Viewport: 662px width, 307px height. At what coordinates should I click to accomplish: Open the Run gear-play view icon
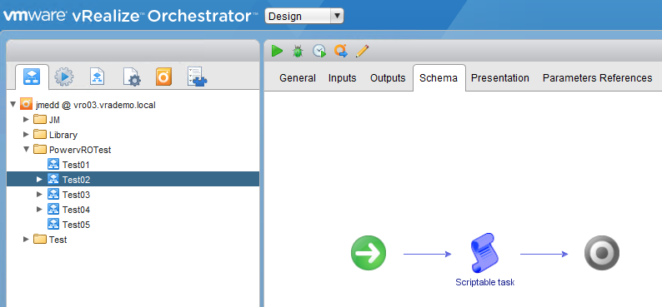pyautogui.click(x=64, y=77)
